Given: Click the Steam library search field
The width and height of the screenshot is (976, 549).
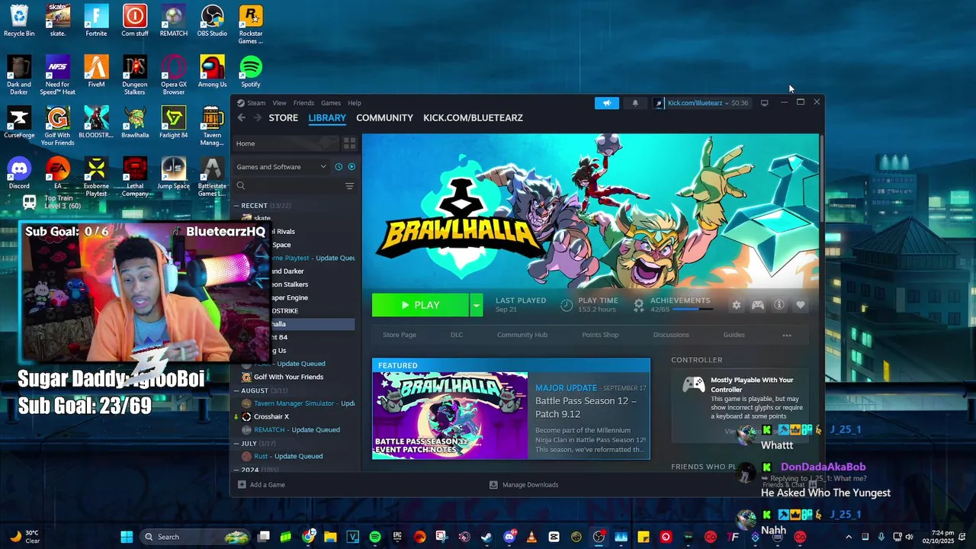Looking at the screenshot, I should coord(288,186).
